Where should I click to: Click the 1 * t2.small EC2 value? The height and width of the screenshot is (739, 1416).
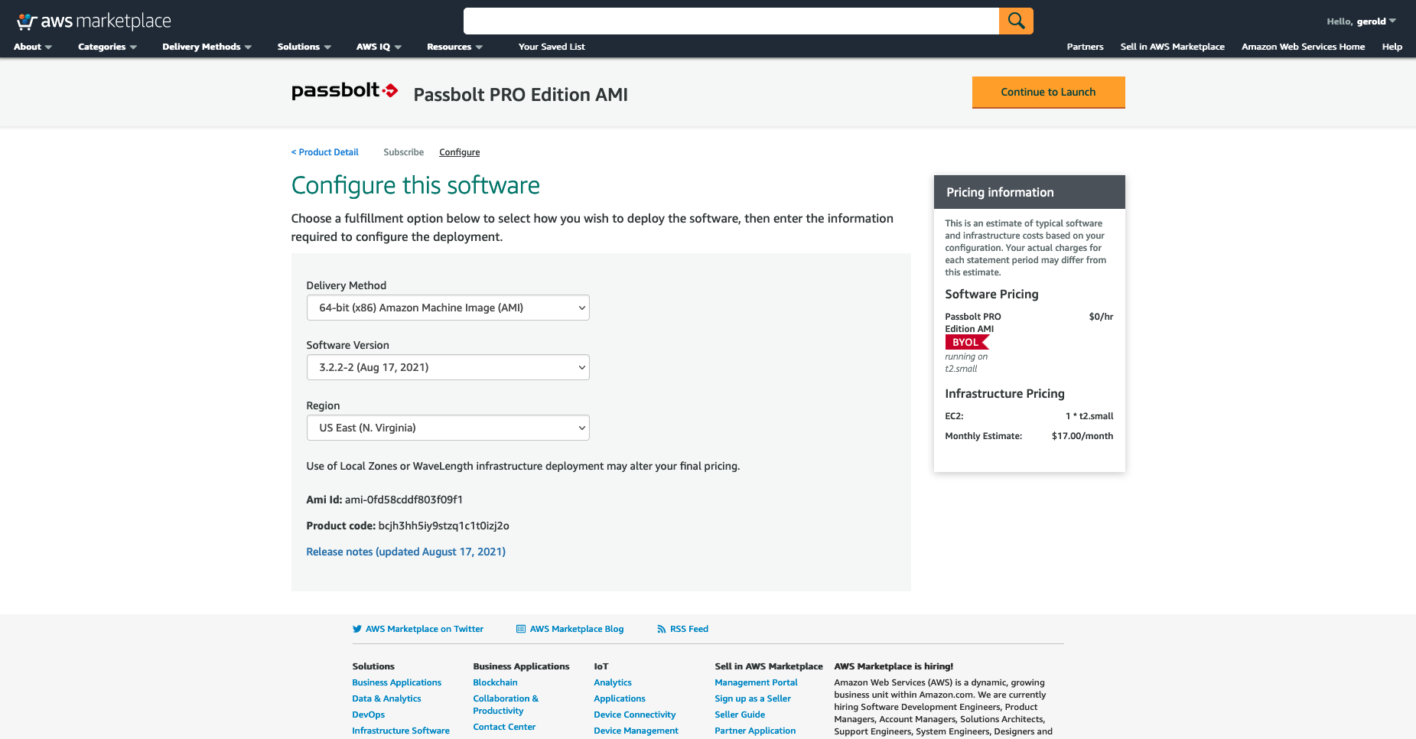click(x=1089, y=416)
